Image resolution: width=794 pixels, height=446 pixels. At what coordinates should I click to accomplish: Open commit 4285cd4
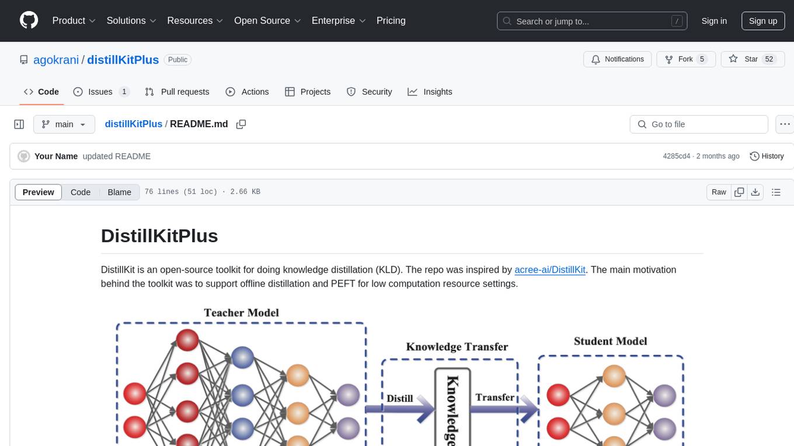pyautogui.click(x=677, y=156)
